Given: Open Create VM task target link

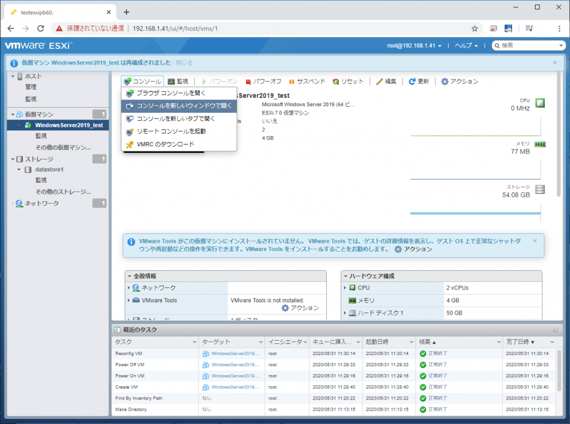Looking at the screenshot, I should (235, 387).
